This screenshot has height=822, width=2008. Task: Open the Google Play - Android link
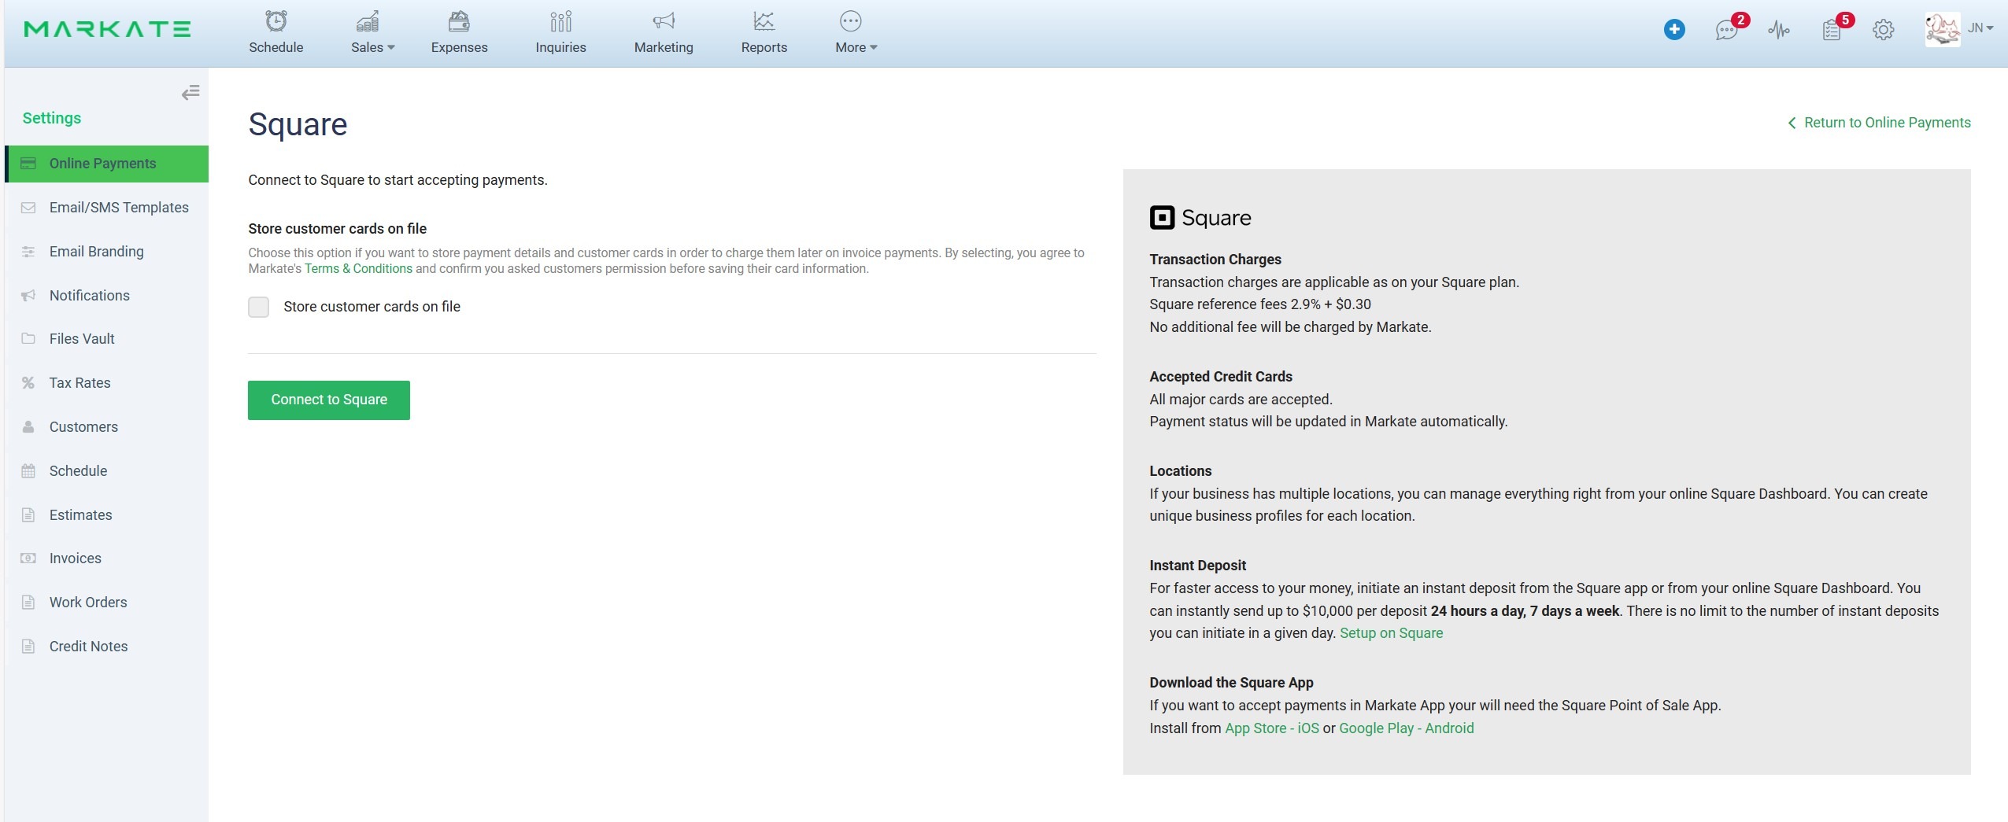1406,728
